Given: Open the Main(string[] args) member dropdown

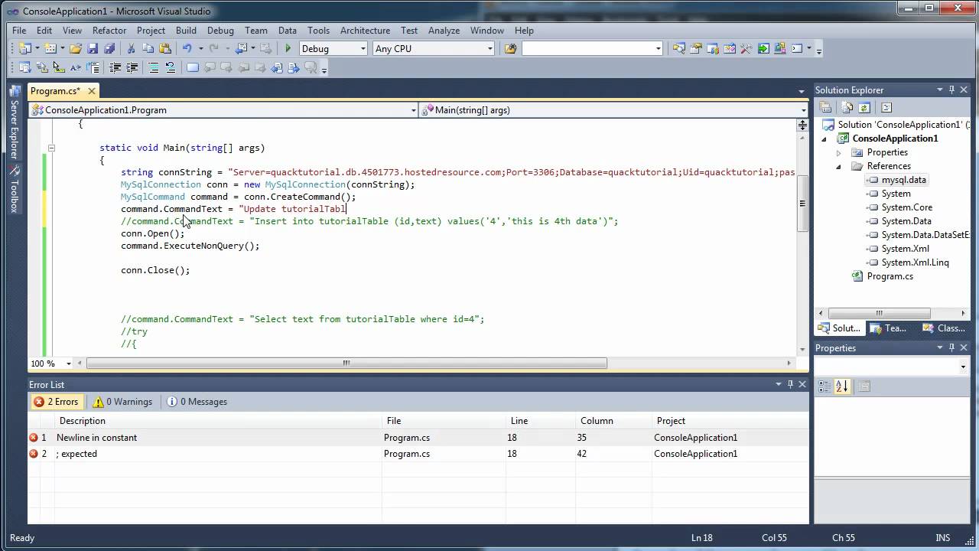Looking at the screenshot, I should point(802,110).
